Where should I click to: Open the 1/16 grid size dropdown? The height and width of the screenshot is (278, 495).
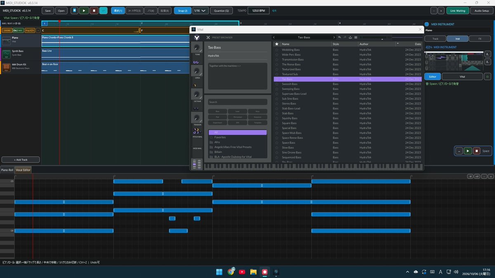click(201, 11)
